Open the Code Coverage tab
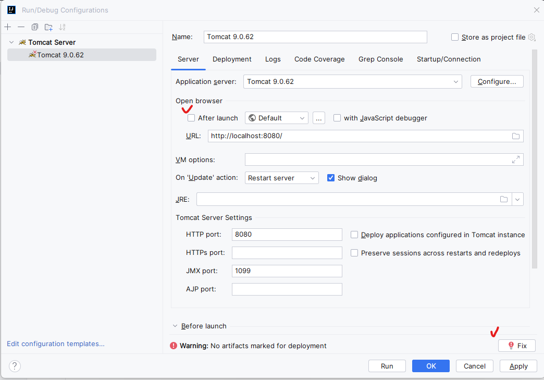The image size is (544, 380). 319,59
